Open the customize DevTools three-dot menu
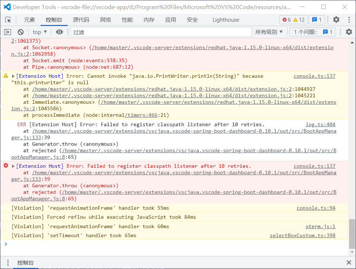Image resolution: width=356 pixels, height=269 pixels. pyautogui.click(x=348, y=20)
